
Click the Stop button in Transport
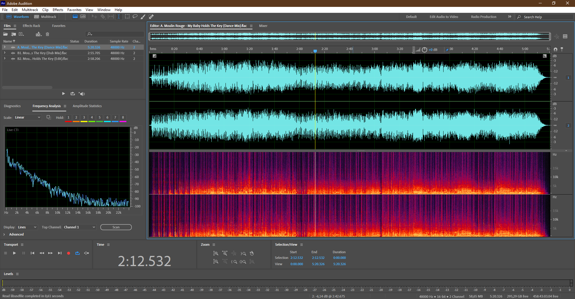click(x=5, y=253)
